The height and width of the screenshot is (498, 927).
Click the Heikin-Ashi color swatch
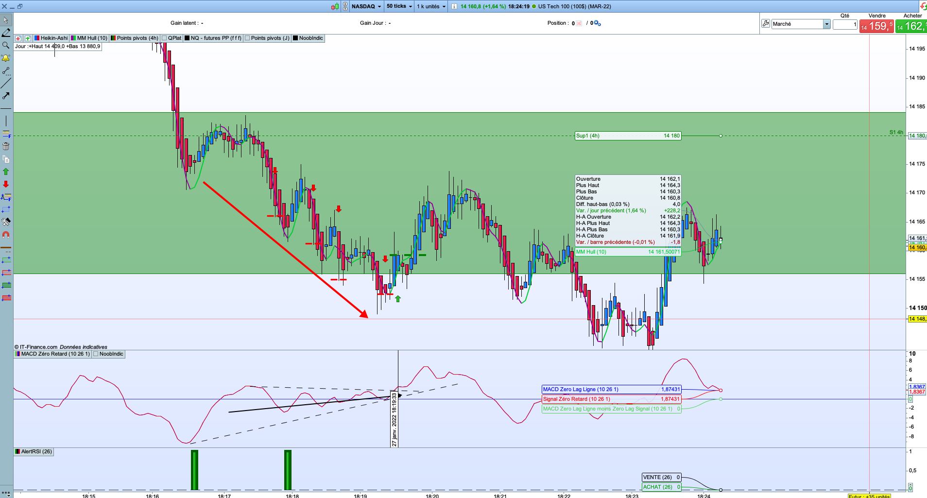[x=37, y=38]
